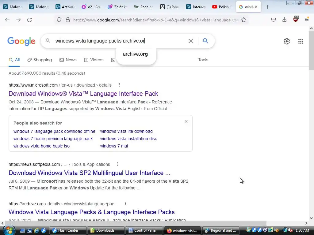Select the All search filter
The height and width of the screenshot is (235, 314).
coord(14,60)
